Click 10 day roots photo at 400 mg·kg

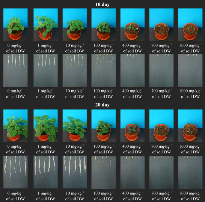pos(132,71)
